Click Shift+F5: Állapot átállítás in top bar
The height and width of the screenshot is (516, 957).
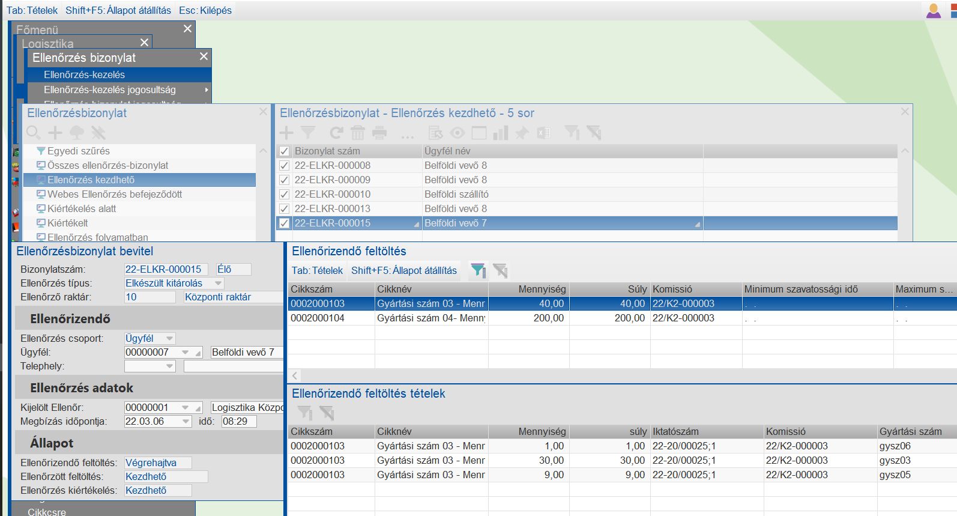click(x=118, y=10)
